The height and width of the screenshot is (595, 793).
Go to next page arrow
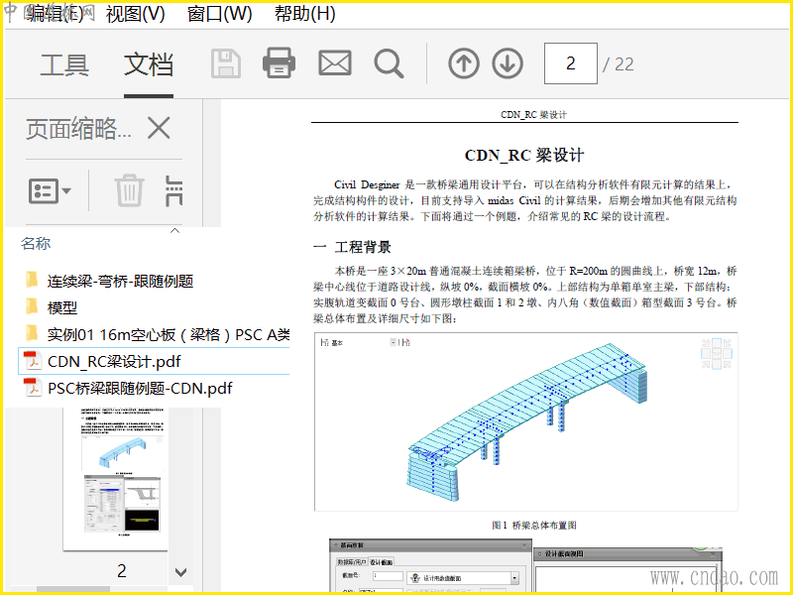508,63
